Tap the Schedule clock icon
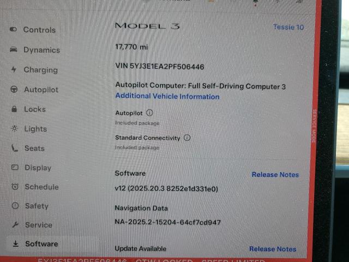Image resolution: width=349 pixels, height=262 pixels. [15, 187]
